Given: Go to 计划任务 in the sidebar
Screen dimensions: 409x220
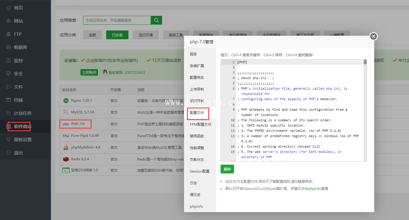Looking at the screenshot, I should (23, 113).
